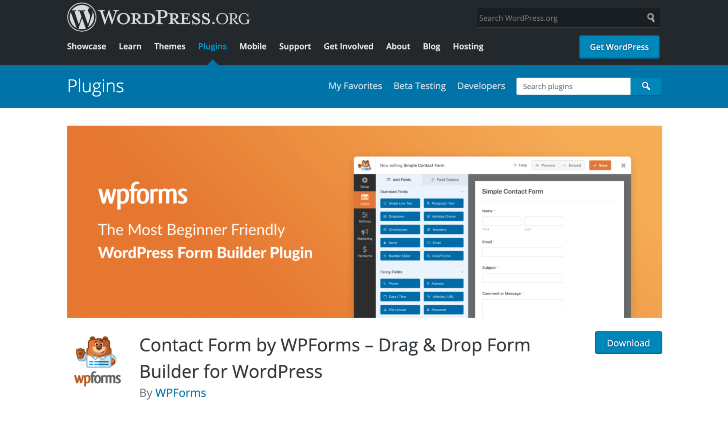Image resolution: width=728 pixels, height=421 pixels.
Task: Click the Password field button
Action: 443,310
